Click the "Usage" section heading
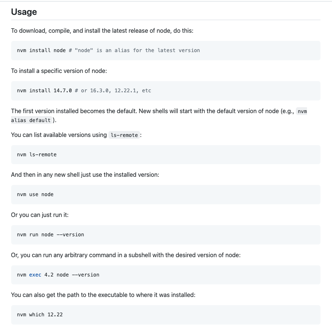The height and width of the screenshot is (326, 332). tap(24, 12)
